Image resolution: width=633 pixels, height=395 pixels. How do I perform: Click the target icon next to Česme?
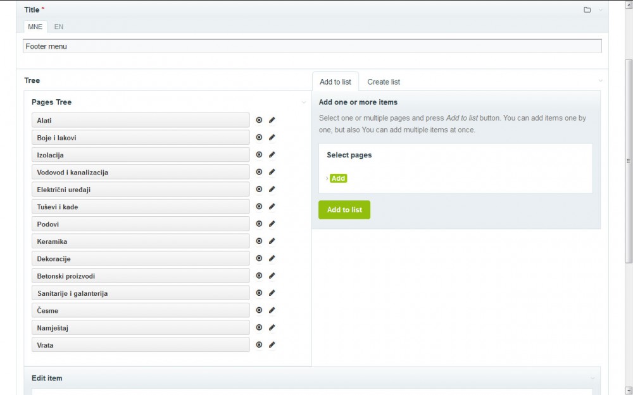pos(259,310)
